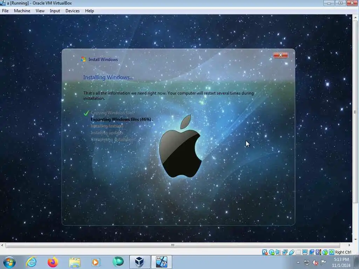This screenshot has height=269, width=359.
Task: Open Windows Explorer from the taskbar
Action: pos(75,262)
